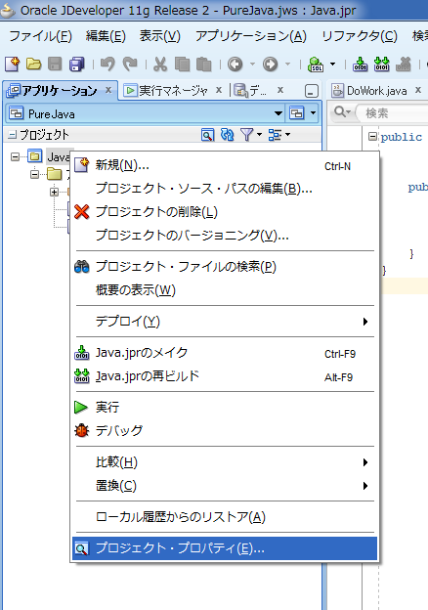Click the Open folder toolbar icon
Screen dimensions: 428x610
click(x=34, y=64)
